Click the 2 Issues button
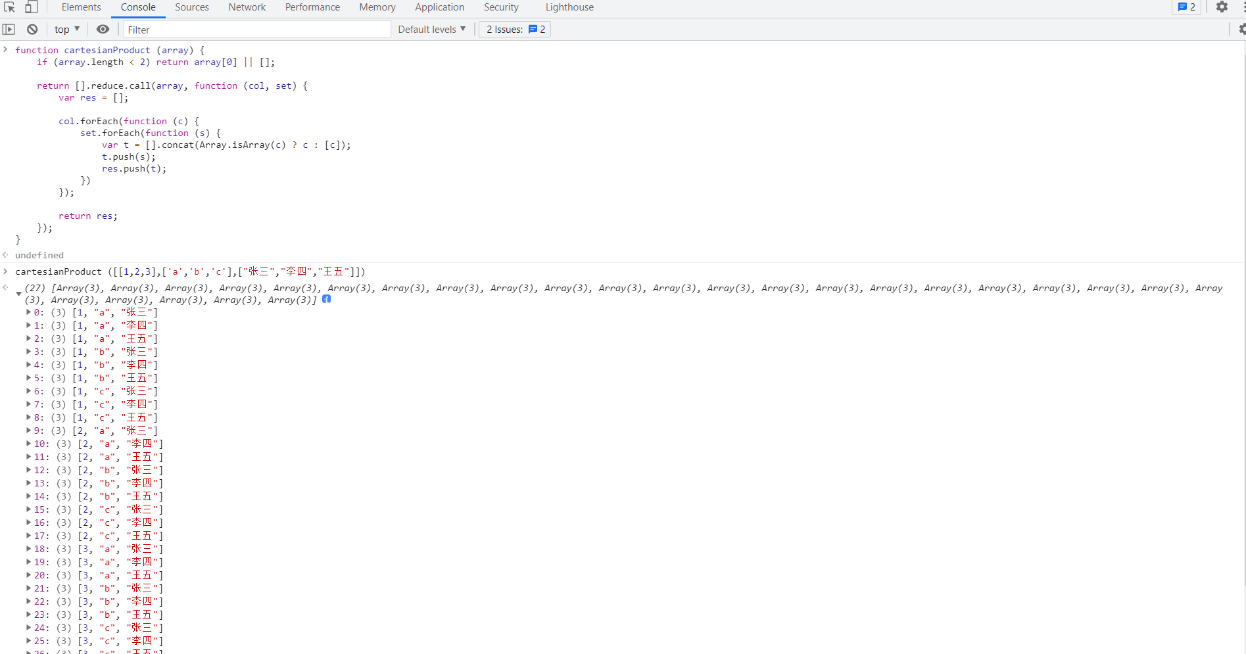 pos(515,30)
